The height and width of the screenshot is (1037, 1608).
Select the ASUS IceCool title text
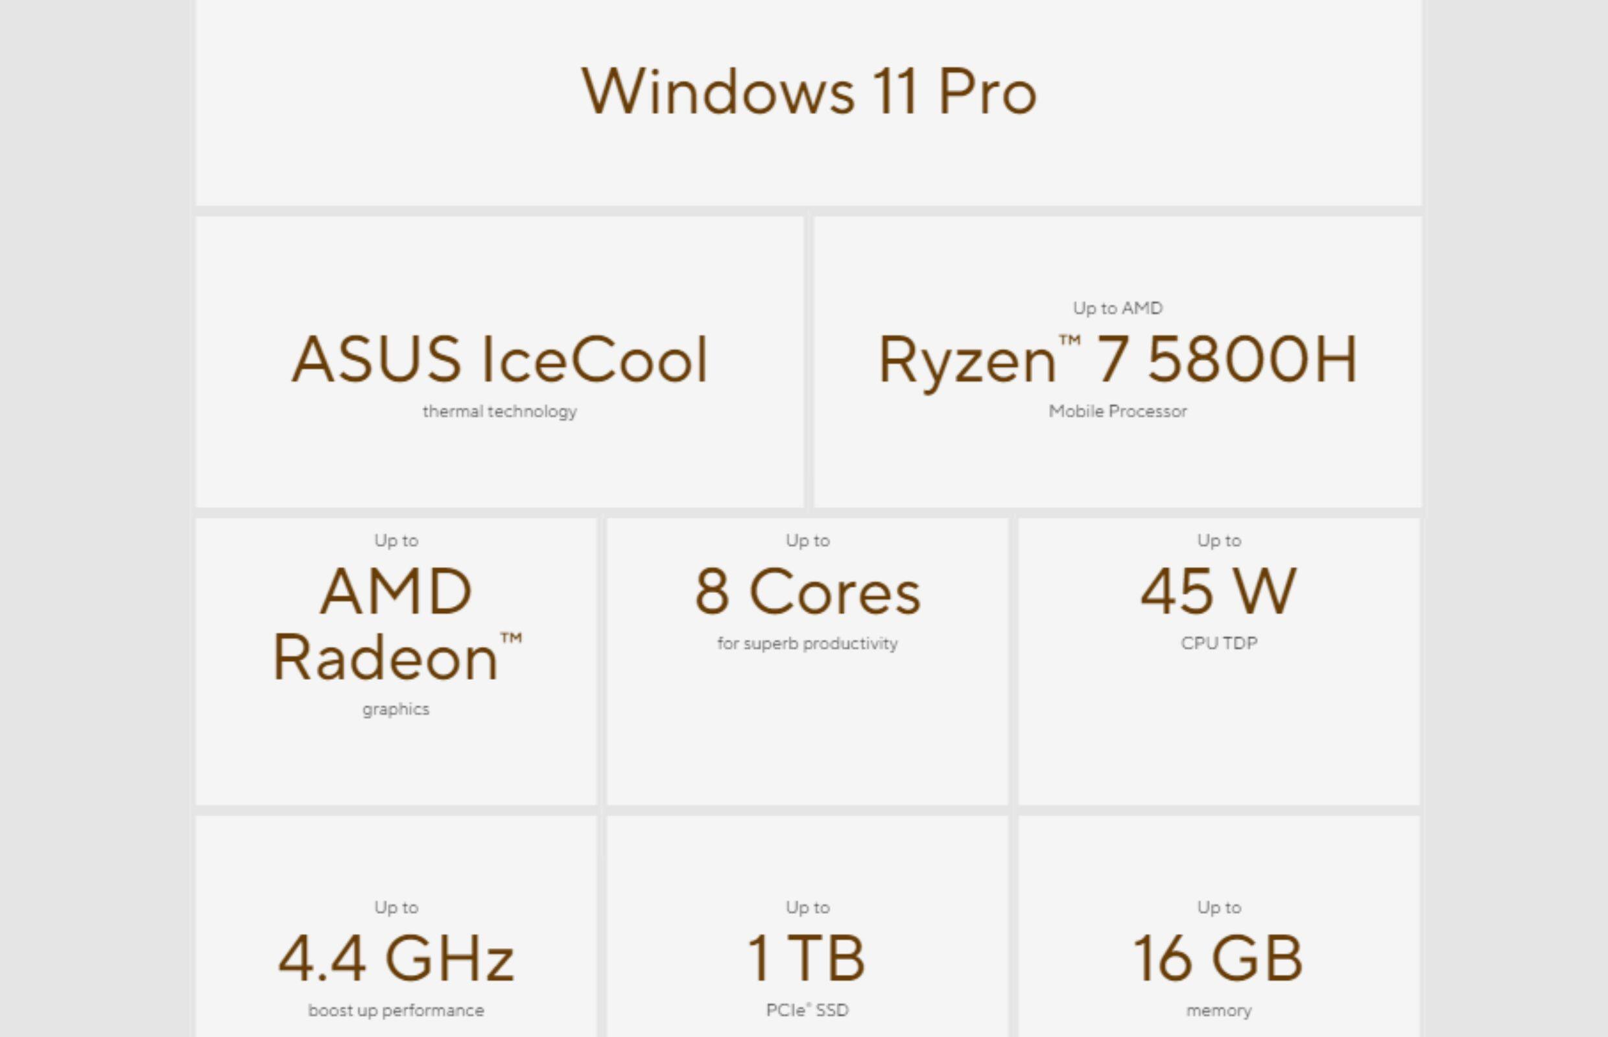tap(499, 360)
